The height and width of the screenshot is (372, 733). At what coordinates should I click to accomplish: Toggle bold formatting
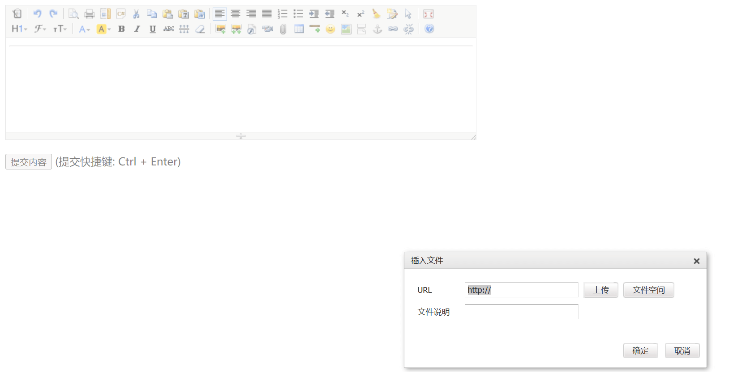coord(121,29)
